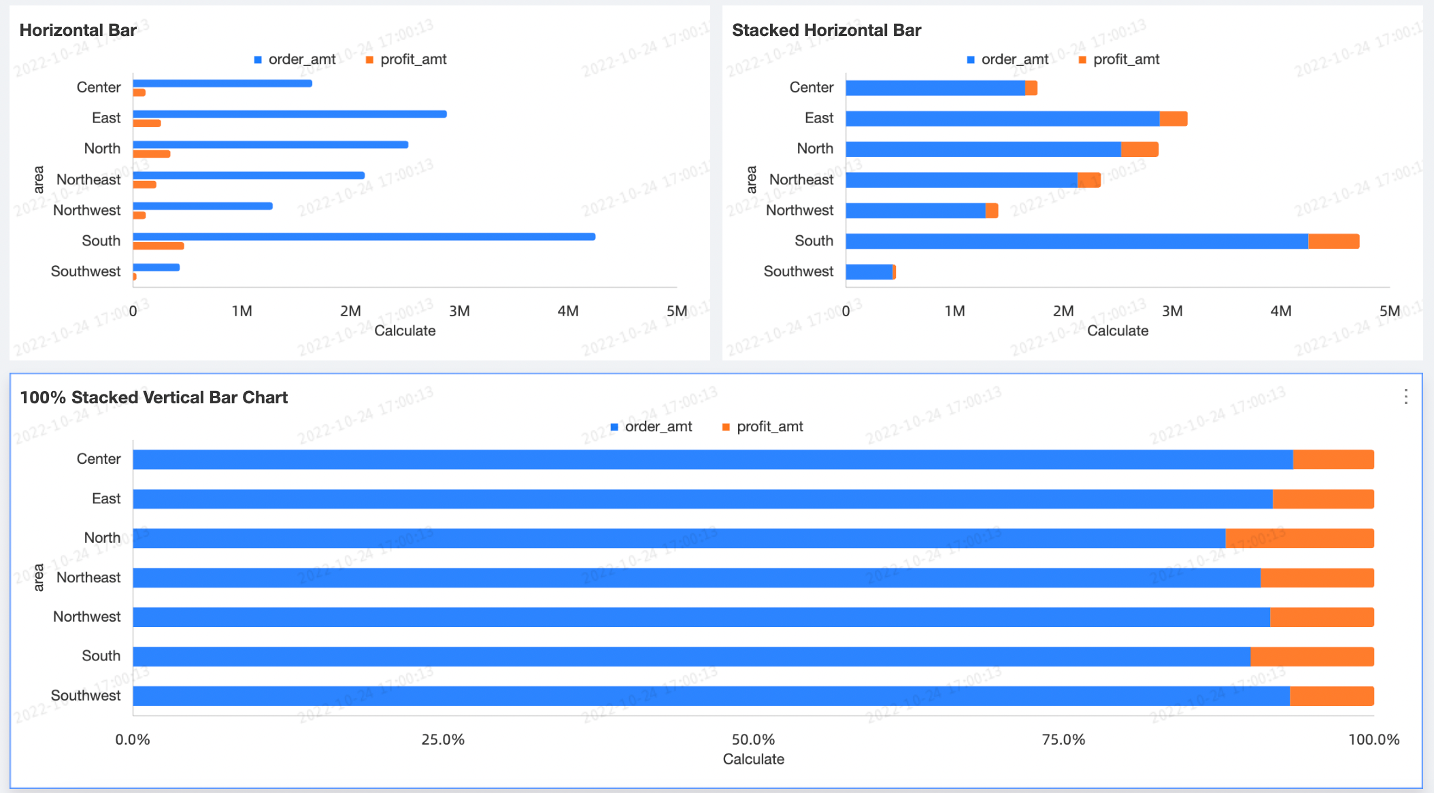Image resolution: width=1434 pixels, height=793 pixels.
Task: Click the 75.0% tick label in 100% Stacked chart
Action: click(x=1063, y=740)
